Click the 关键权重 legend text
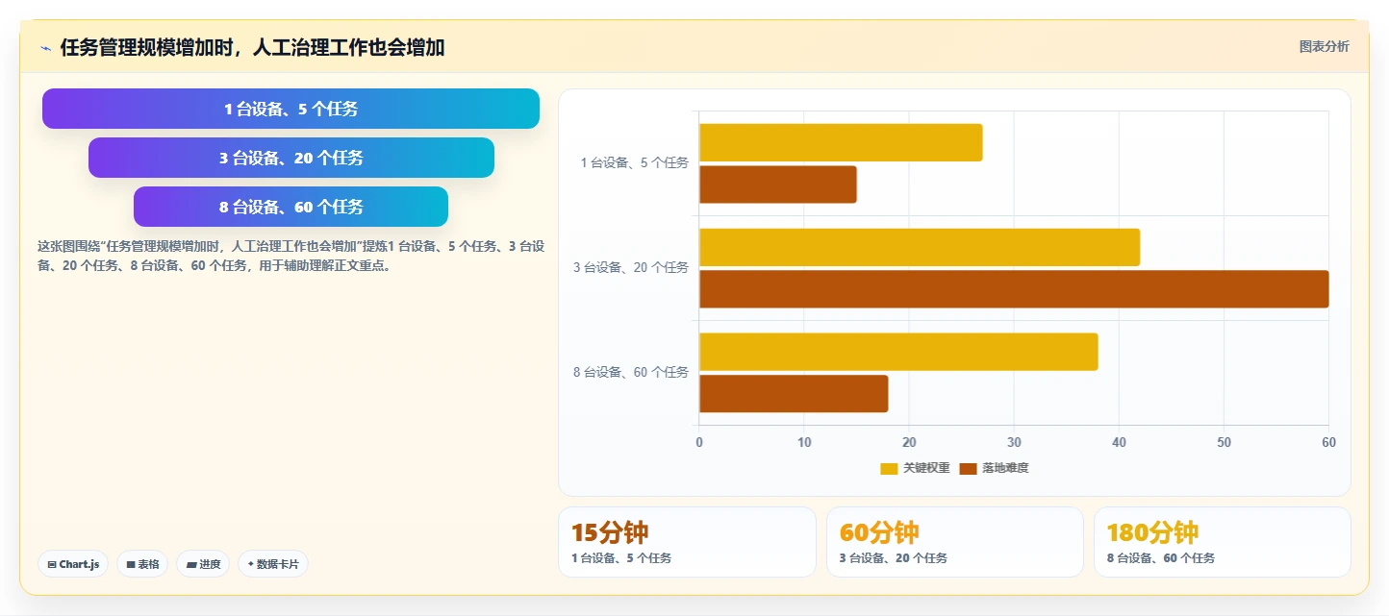The height and width of the screenshot is (616, 1389). tap(926, 468)
